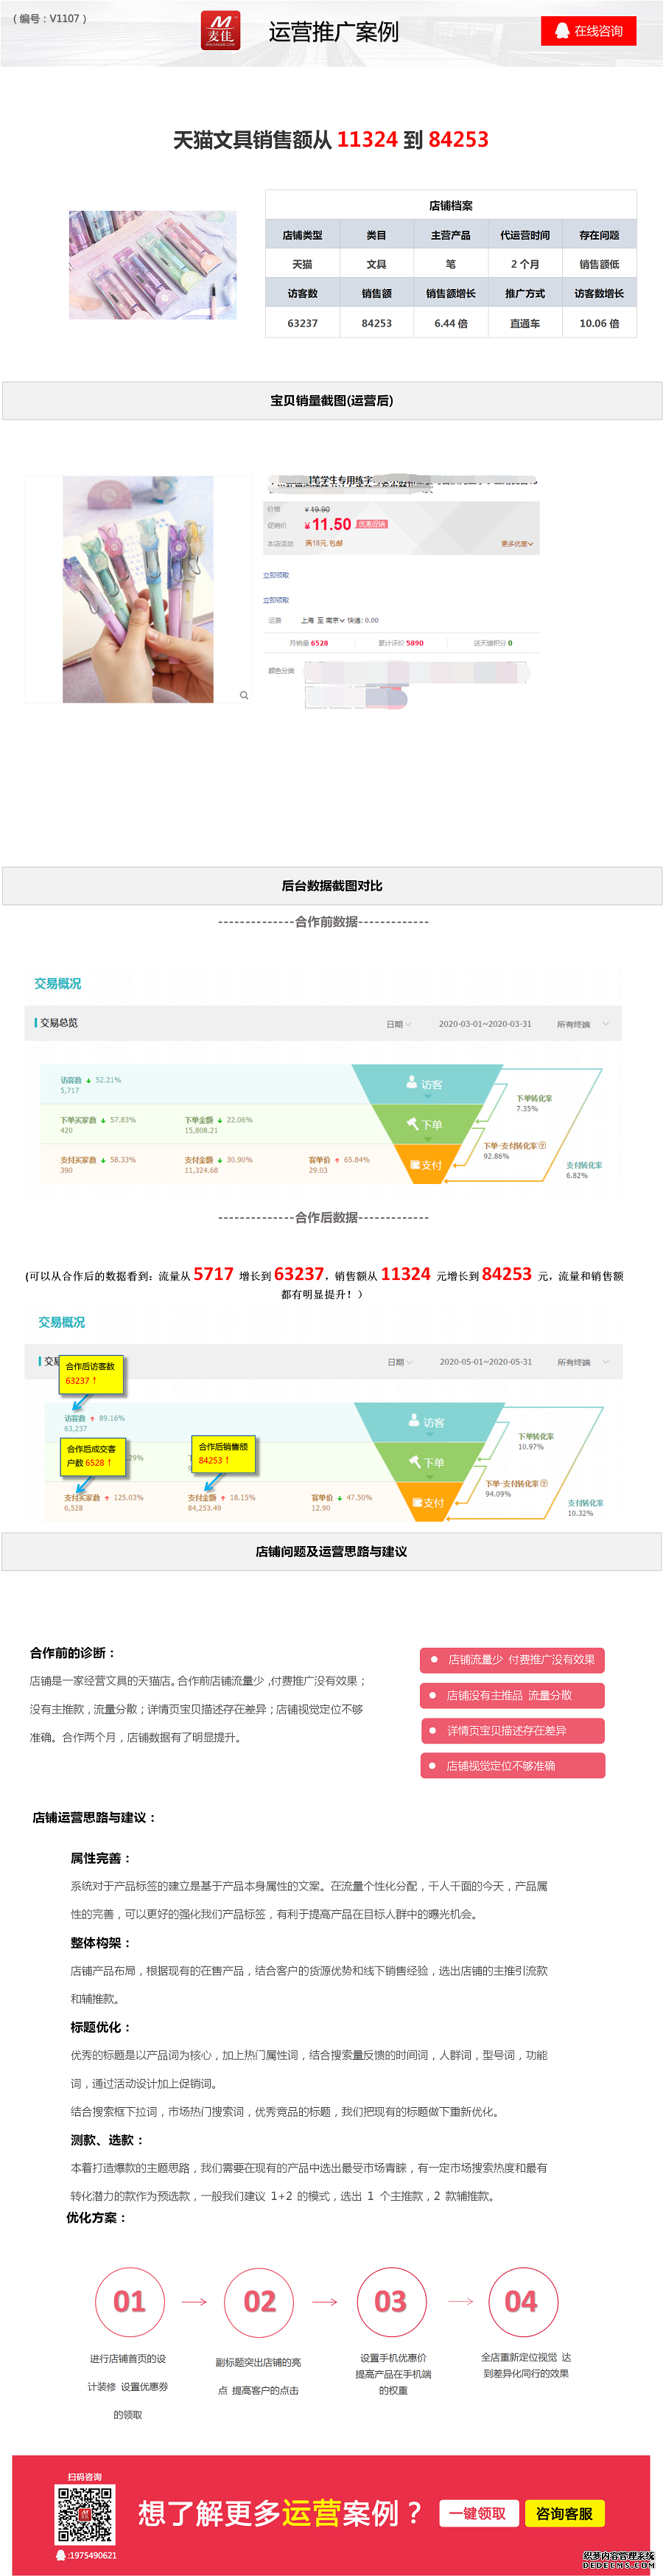This screenshot has width=663, height=2576.
Task: Click the 优惠促销 promotion tag
Action: click(371, 524)
